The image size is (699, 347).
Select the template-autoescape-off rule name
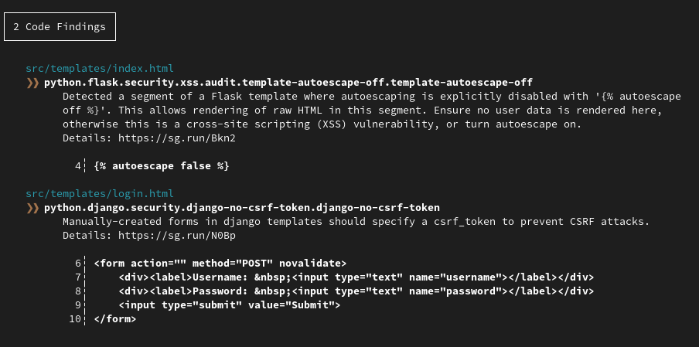(288, 82)
